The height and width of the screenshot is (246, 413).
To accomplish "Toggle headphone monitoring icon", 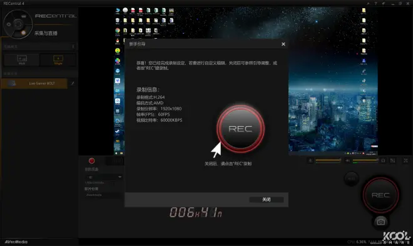I will click(x=383, y=160).
